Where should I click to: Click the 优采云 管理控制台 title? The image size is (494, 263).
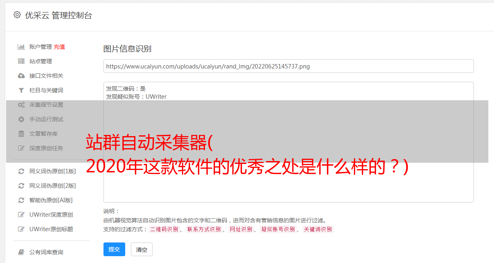(x=58, y=15)
